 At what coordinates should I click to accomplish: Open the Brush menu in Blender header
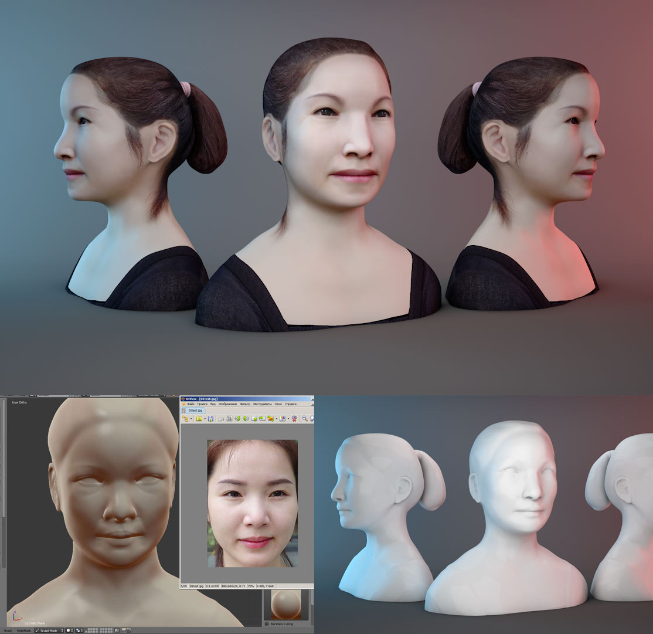tap(8, 630)
